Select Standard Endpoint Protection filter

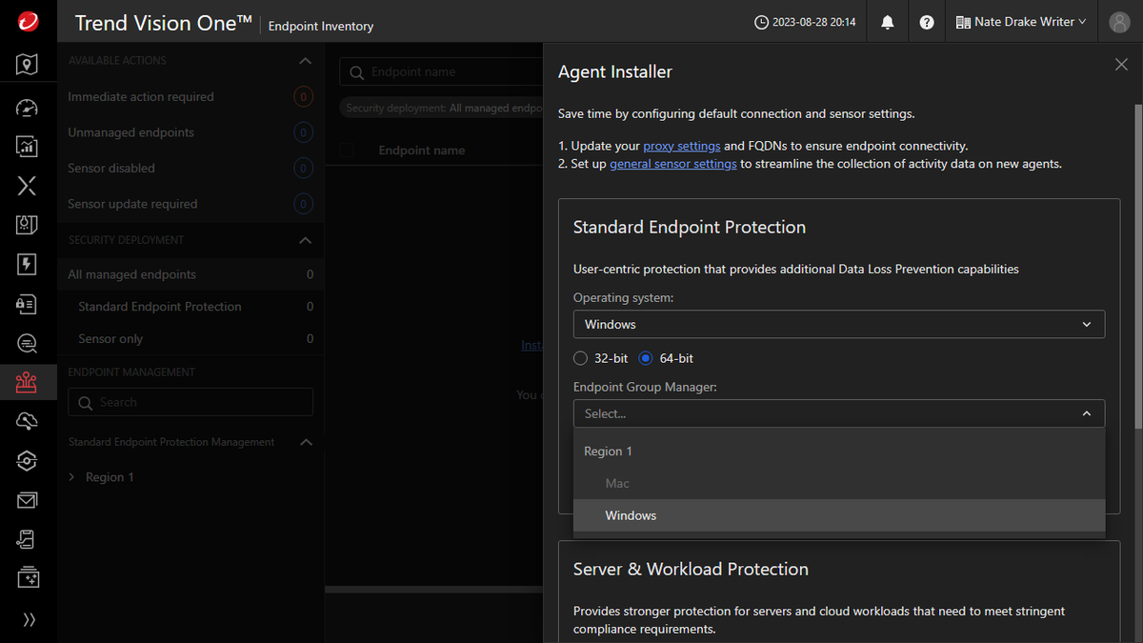[x=160, y=307]
